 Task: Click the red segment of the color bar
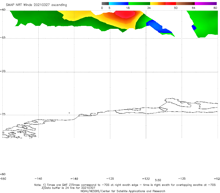pyautogui.click(x=171, y=4)
